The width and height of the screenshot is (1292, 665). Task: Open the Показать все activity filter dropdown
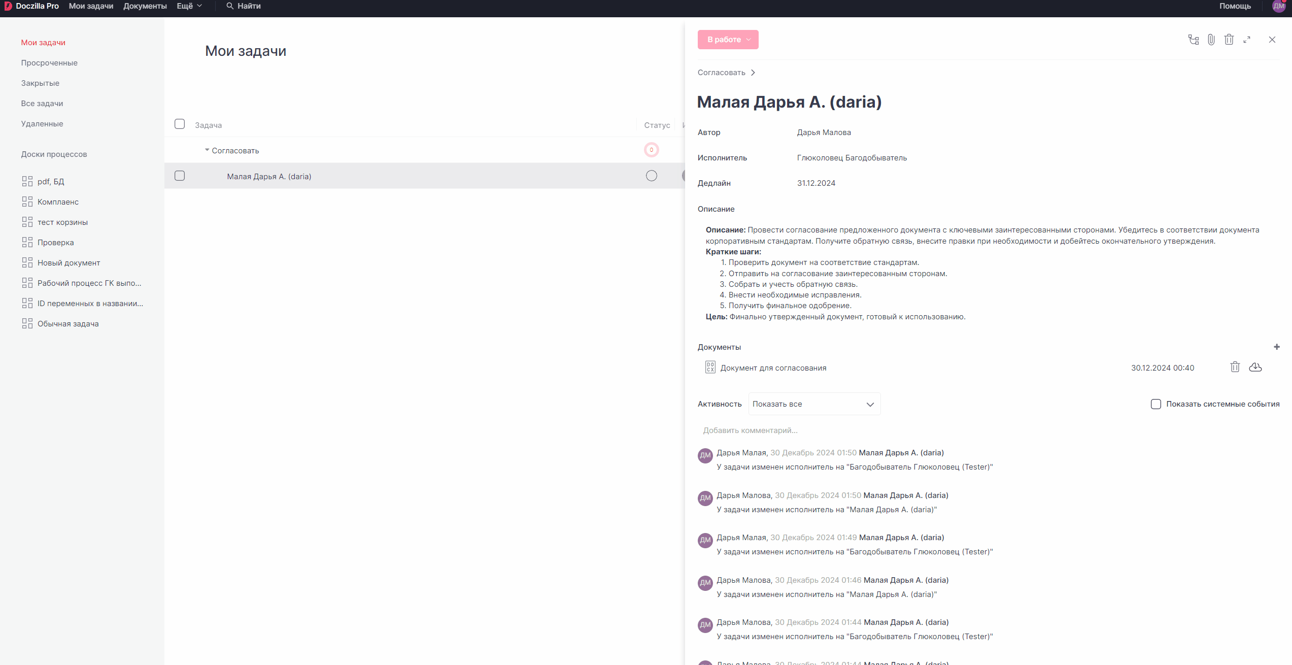(813, 404)
